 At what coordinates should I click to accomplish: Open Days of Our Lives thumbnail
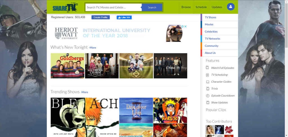[x=136, y=110]
